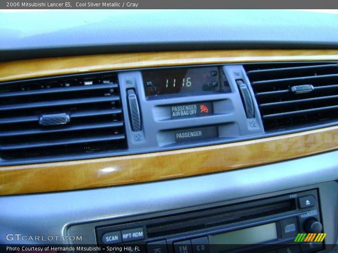Click the 11:16 clock display
Image resolution: width=338 pixels, height=253 pixels.
pyautogui.click(x=179, y=83)
